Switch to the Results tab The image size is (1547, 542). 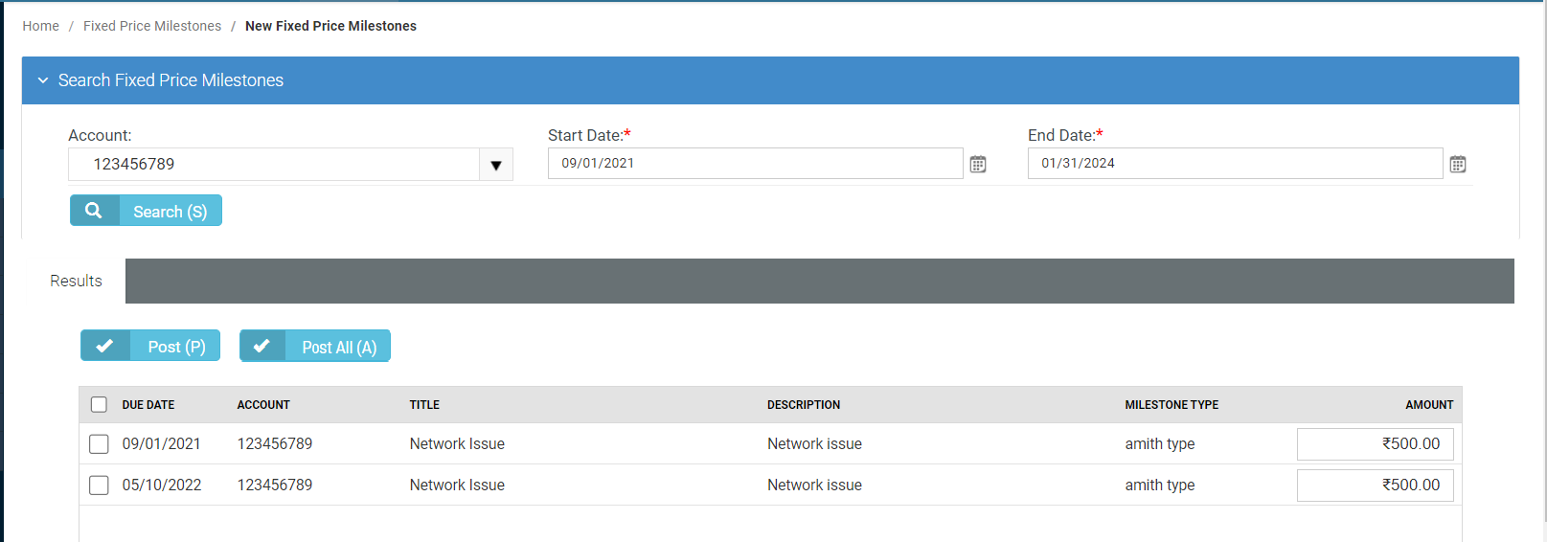[76, 281]
